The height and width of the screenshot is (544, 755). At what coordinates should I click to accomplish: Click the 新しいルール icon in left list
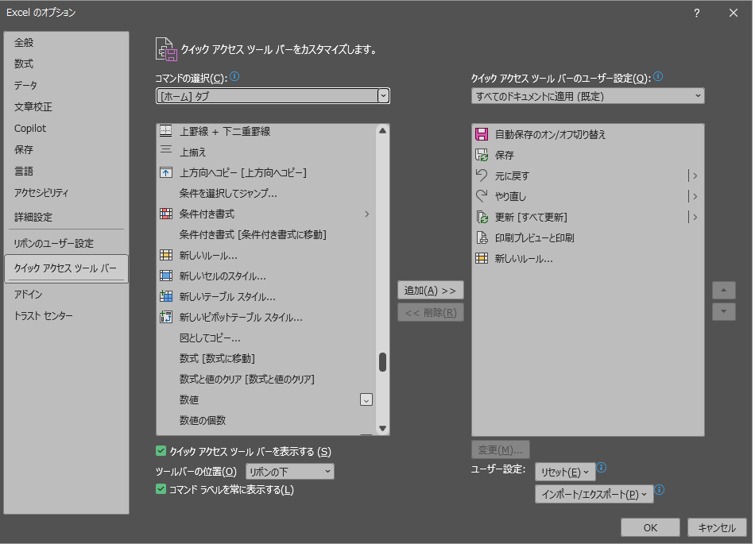(165, 255)
